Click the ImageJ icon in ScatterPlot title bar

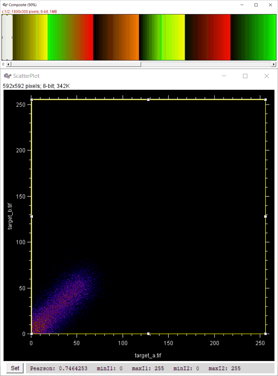7,76
